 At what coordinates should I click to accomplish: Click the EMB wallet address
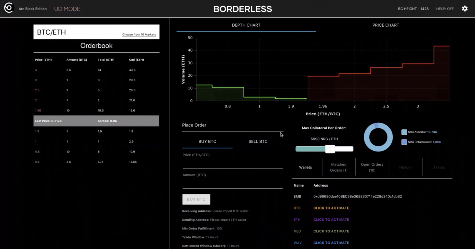tap(358, 196)
